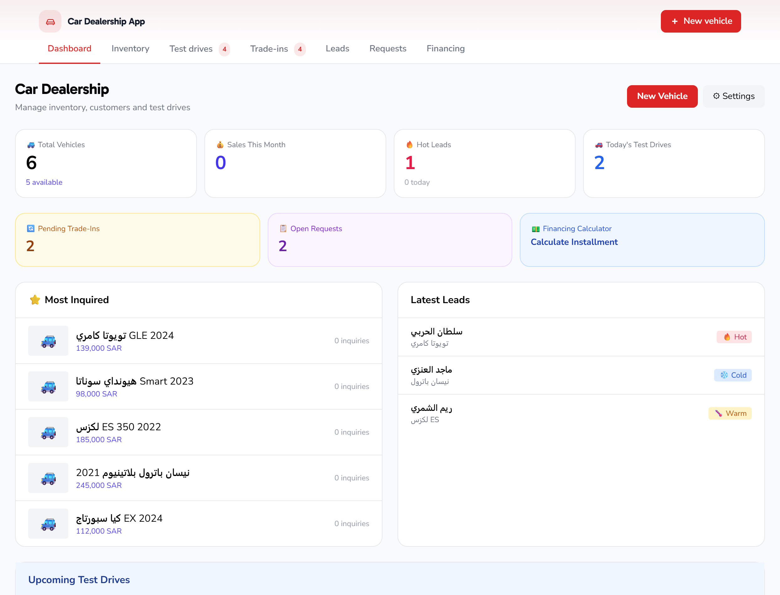Click the EX 2024 vehicle thumbnail
Screen dimensions: 780x595
tap(48, 524)
